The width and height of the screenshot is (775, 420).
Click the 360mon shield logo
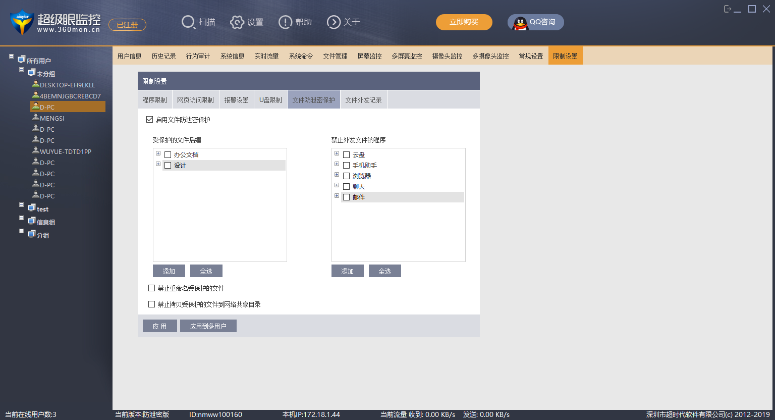coord(22,22)
